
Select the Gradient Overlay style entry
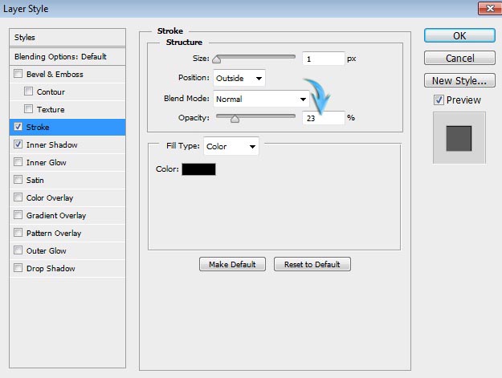tap(67, 216)
